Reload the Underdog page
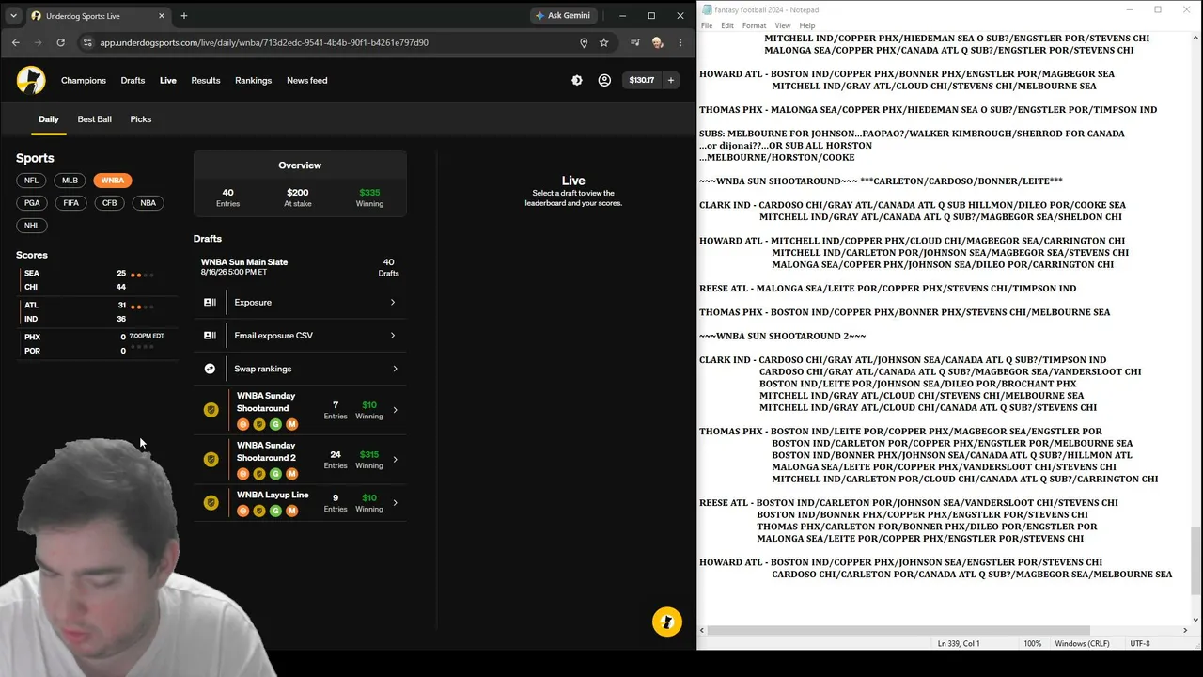Image resolution: width=1203 pixels, height=677 pixels. pyautogui.click(x=61, y=42)
